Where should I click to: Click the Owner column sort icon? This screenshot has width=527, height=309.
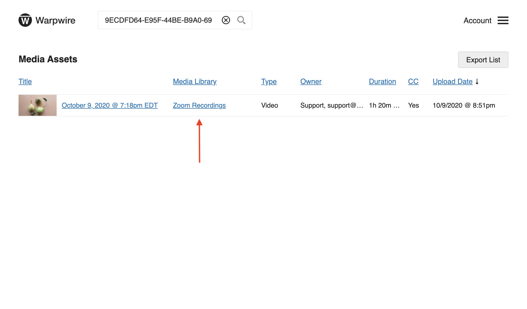point(311,81)
